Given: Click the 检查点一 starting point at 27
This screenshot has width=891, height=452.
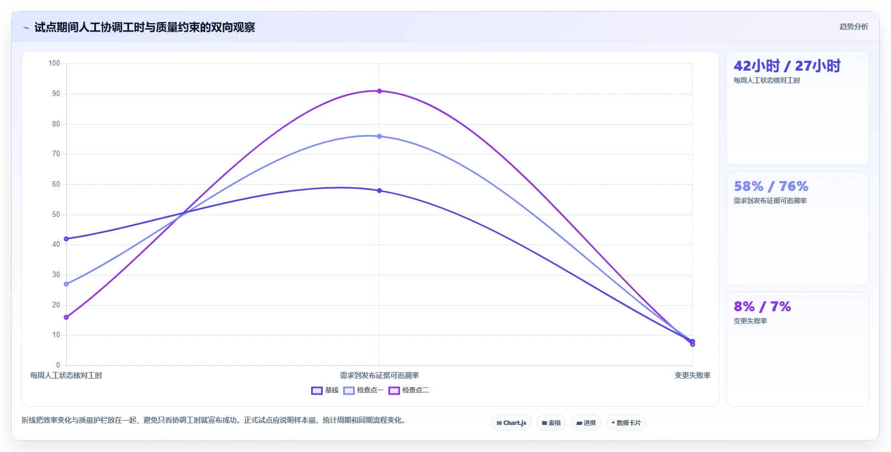Looking at the screenshot, I should point(66,284).
